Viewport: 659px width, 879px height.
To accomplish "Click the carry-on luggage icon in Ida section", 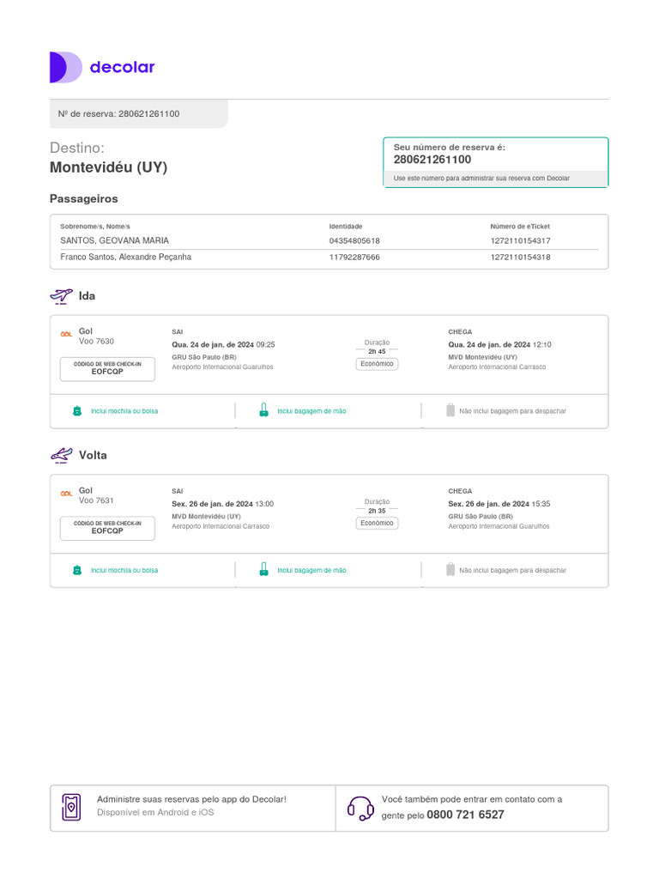I will pos(264,411).
